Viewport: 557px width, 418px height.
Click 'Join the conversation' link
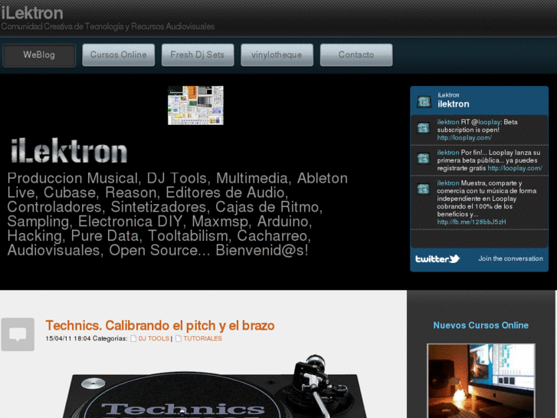510,258
